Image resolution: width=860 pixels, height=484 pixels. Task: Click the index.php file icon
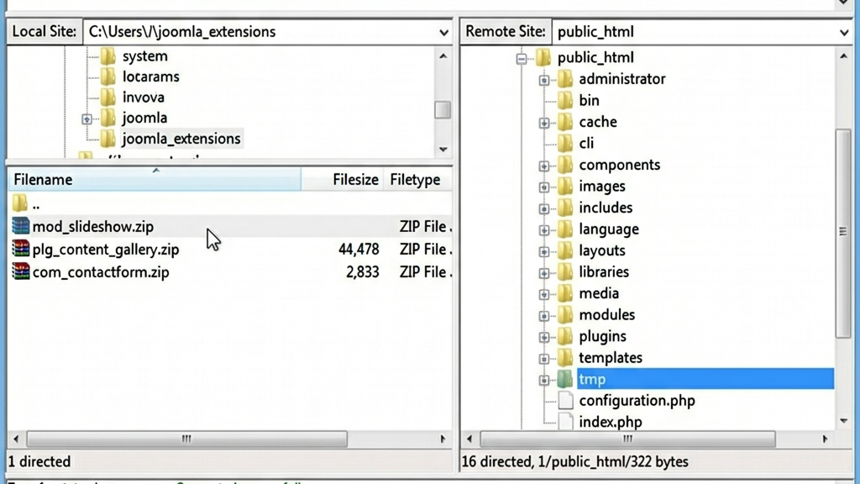coord(564,422)
